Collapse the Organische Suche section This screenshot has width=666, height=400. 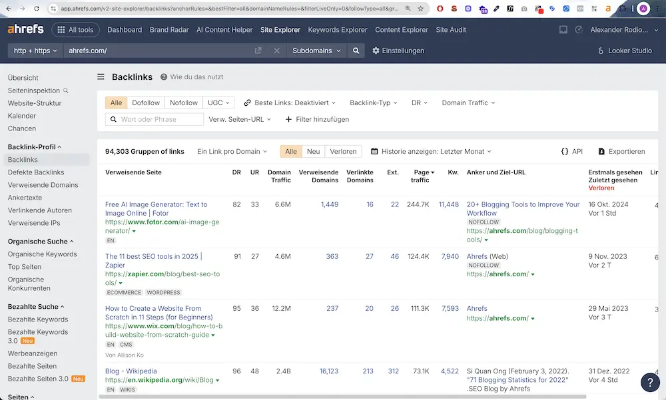(x=41, y=241)
